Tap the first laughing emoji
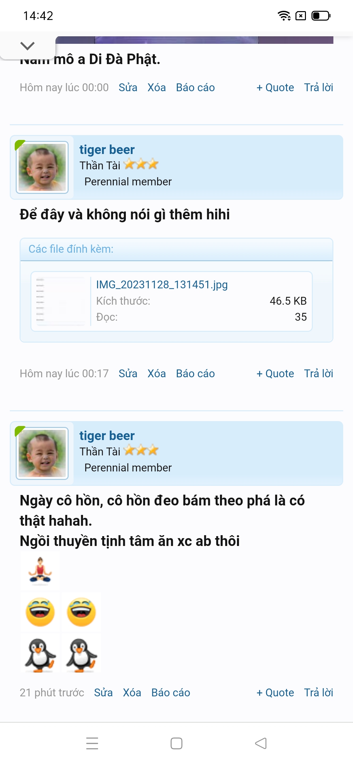353x765 pixels. (x=40, y=612)
